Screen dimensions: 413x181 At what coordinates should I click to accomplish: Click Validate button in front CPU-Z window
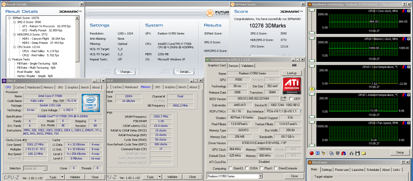[x=75, y=177]
